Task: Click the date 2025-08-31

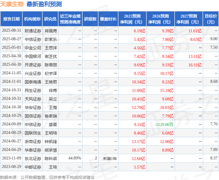Action: pos(11,31)
